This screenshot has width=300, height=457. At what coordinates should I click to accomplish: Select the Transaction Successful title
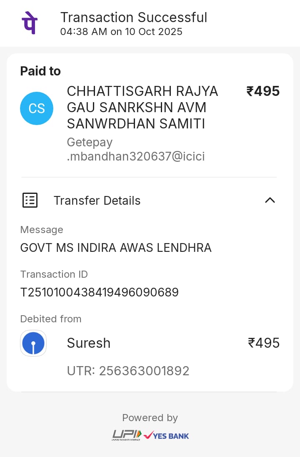point(134,18)
